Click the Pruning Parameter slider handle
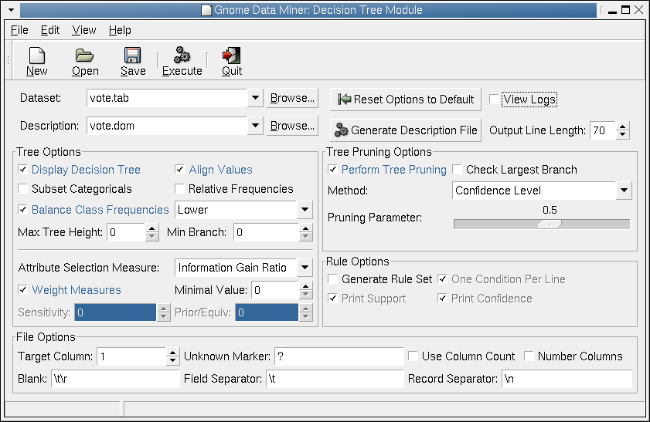 550,225
